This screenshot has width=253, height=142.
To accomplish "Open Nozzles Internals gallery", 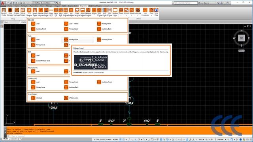I will click(x=41, y=12).
